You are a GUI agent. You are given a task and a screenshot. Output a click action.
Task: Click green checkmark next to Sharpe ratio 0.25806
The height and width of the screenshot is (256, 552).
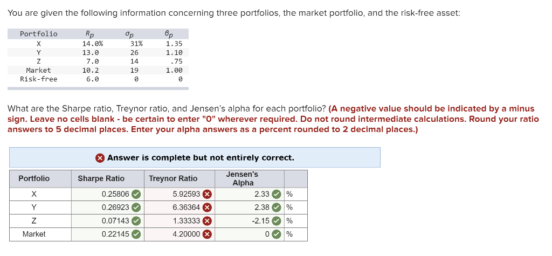136,194
